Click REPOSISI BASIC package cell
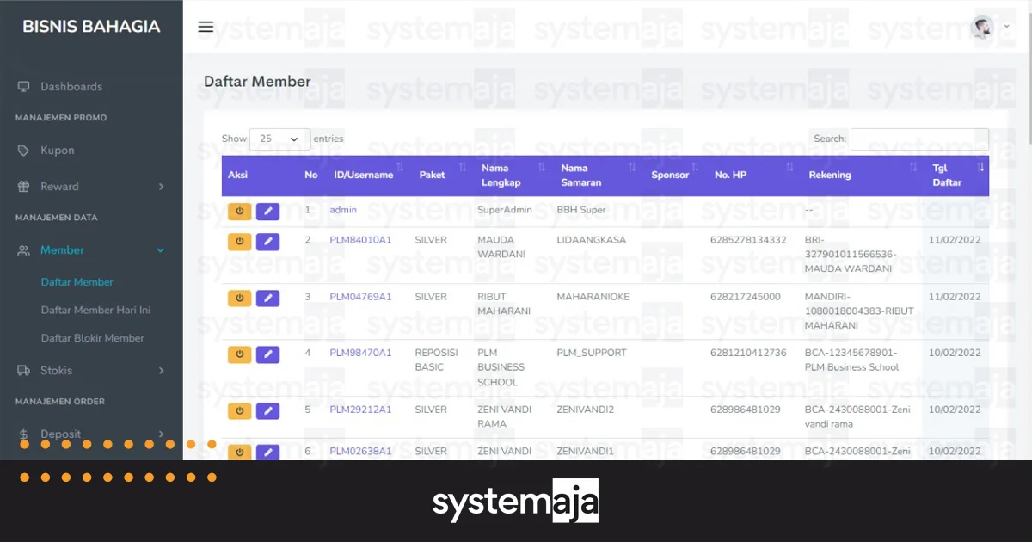Image resolution: width=1032 pixels, height=542 pixels. click(x=436, y=360)
